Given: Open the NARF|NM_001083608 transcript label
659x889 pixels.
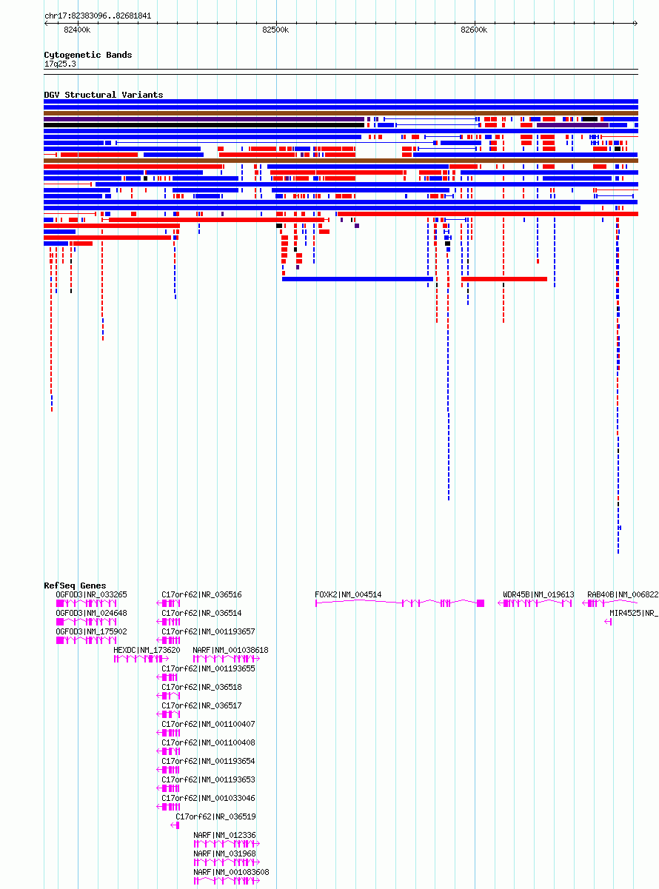Looking at the screenshot, I should pyautogui.click(x=230, y=872).
